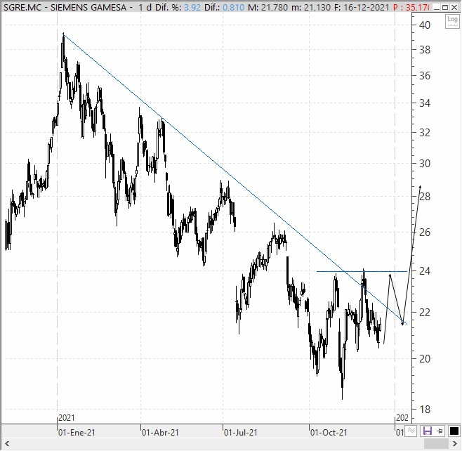Click the 22 price axis label
Image resolution: width=462 pixels, height=451 pixels.
(x=425, y=313)
